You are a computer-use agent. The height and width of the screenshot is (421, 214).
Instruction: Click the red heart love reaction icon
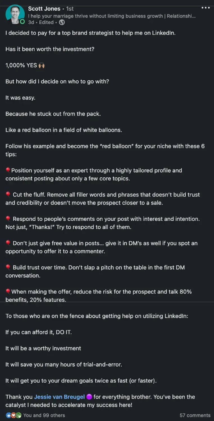13,415
